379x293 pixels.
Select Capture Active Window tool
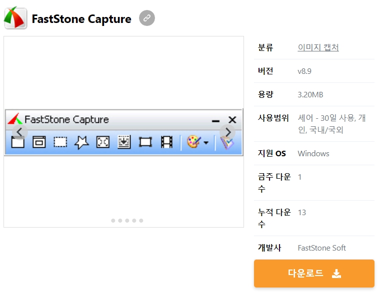(18, 142)
